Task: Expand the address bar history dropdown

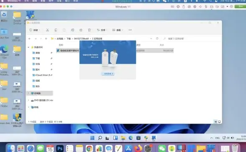Action: click(x=151, y=39)
